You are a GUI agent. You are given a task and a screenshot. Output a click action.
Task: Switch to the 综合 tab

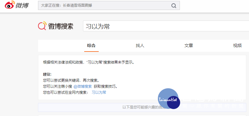[91, 45]
